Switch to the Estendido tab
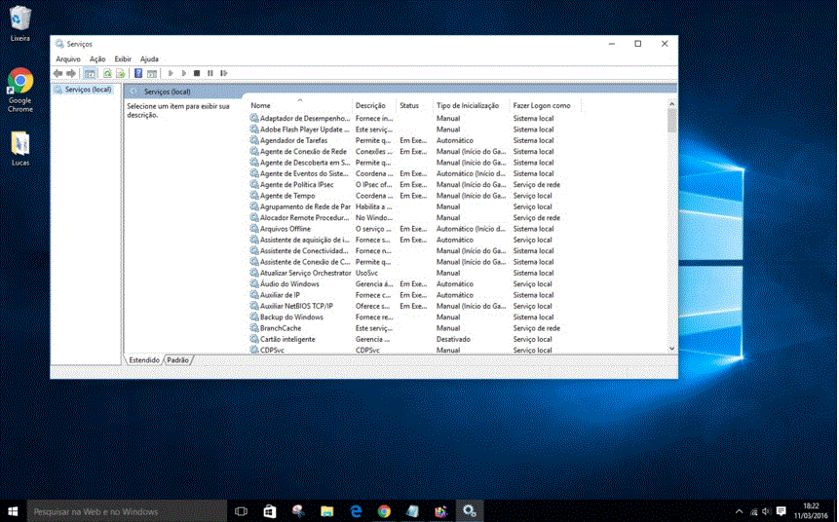Viewport: 839px width, 522px height. [x=144, y=360]
